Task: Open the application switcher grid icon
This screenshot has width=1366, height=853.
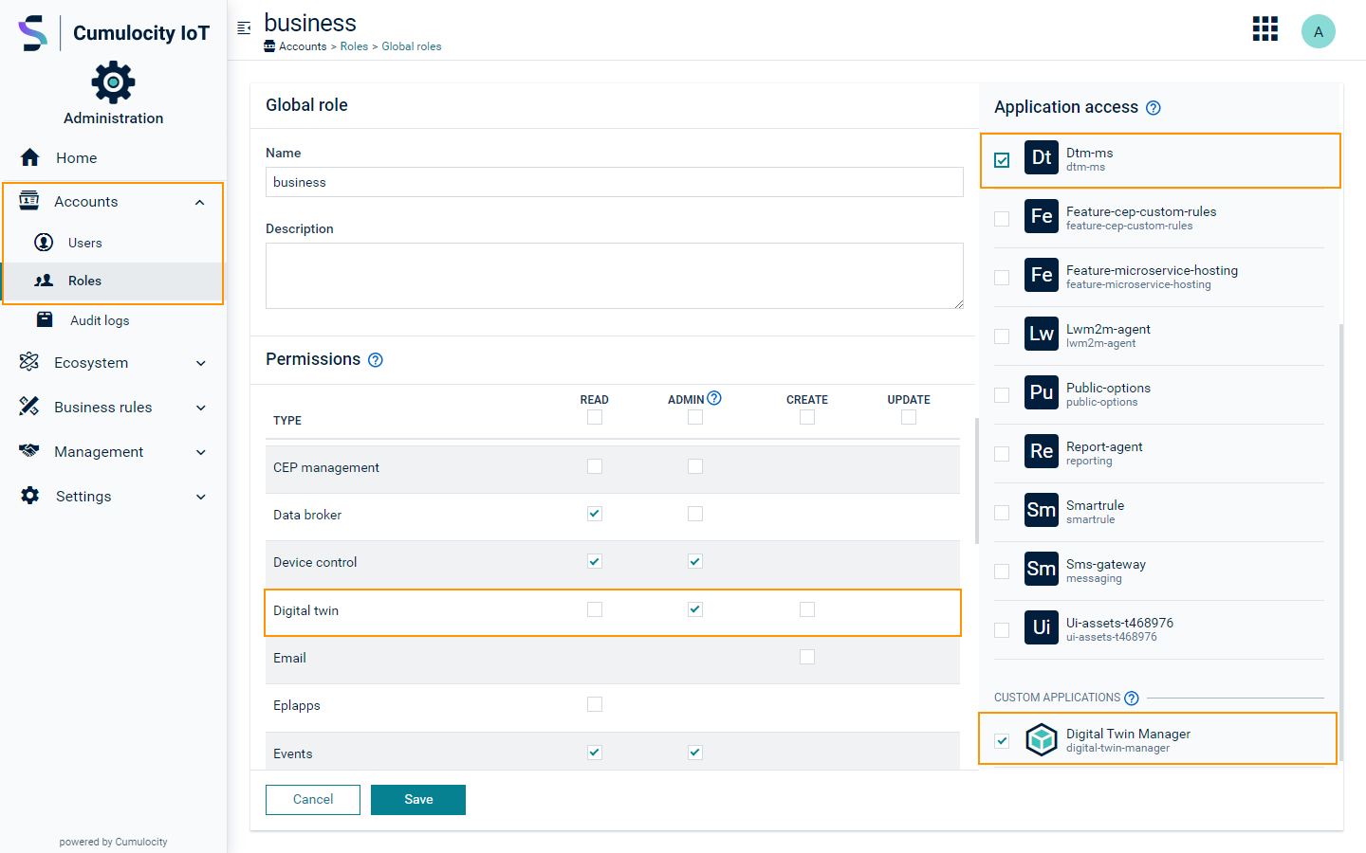Action: coord(1265,28)
